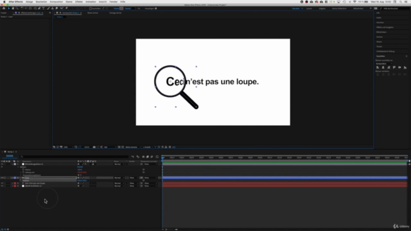Image resolution: width=411 pixels, height=231 pixels.
Task: Open mode dropdown for Einstellungsebene 1 layer
Action: pos(119,164)
